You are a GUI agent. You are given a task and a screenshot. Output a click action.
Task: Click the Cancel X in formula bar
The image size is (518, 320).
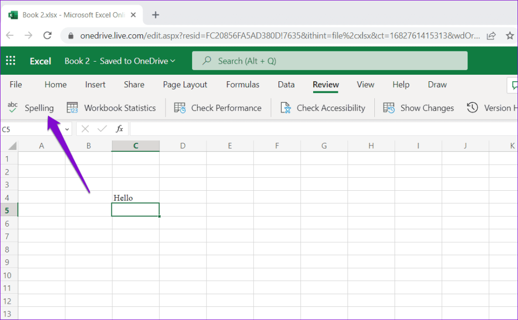click(x=84, y=129)
